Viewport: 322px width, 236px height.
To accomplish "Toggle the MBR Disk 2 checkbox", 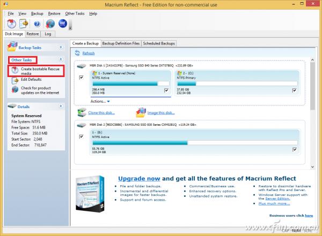I will (82, 136).
